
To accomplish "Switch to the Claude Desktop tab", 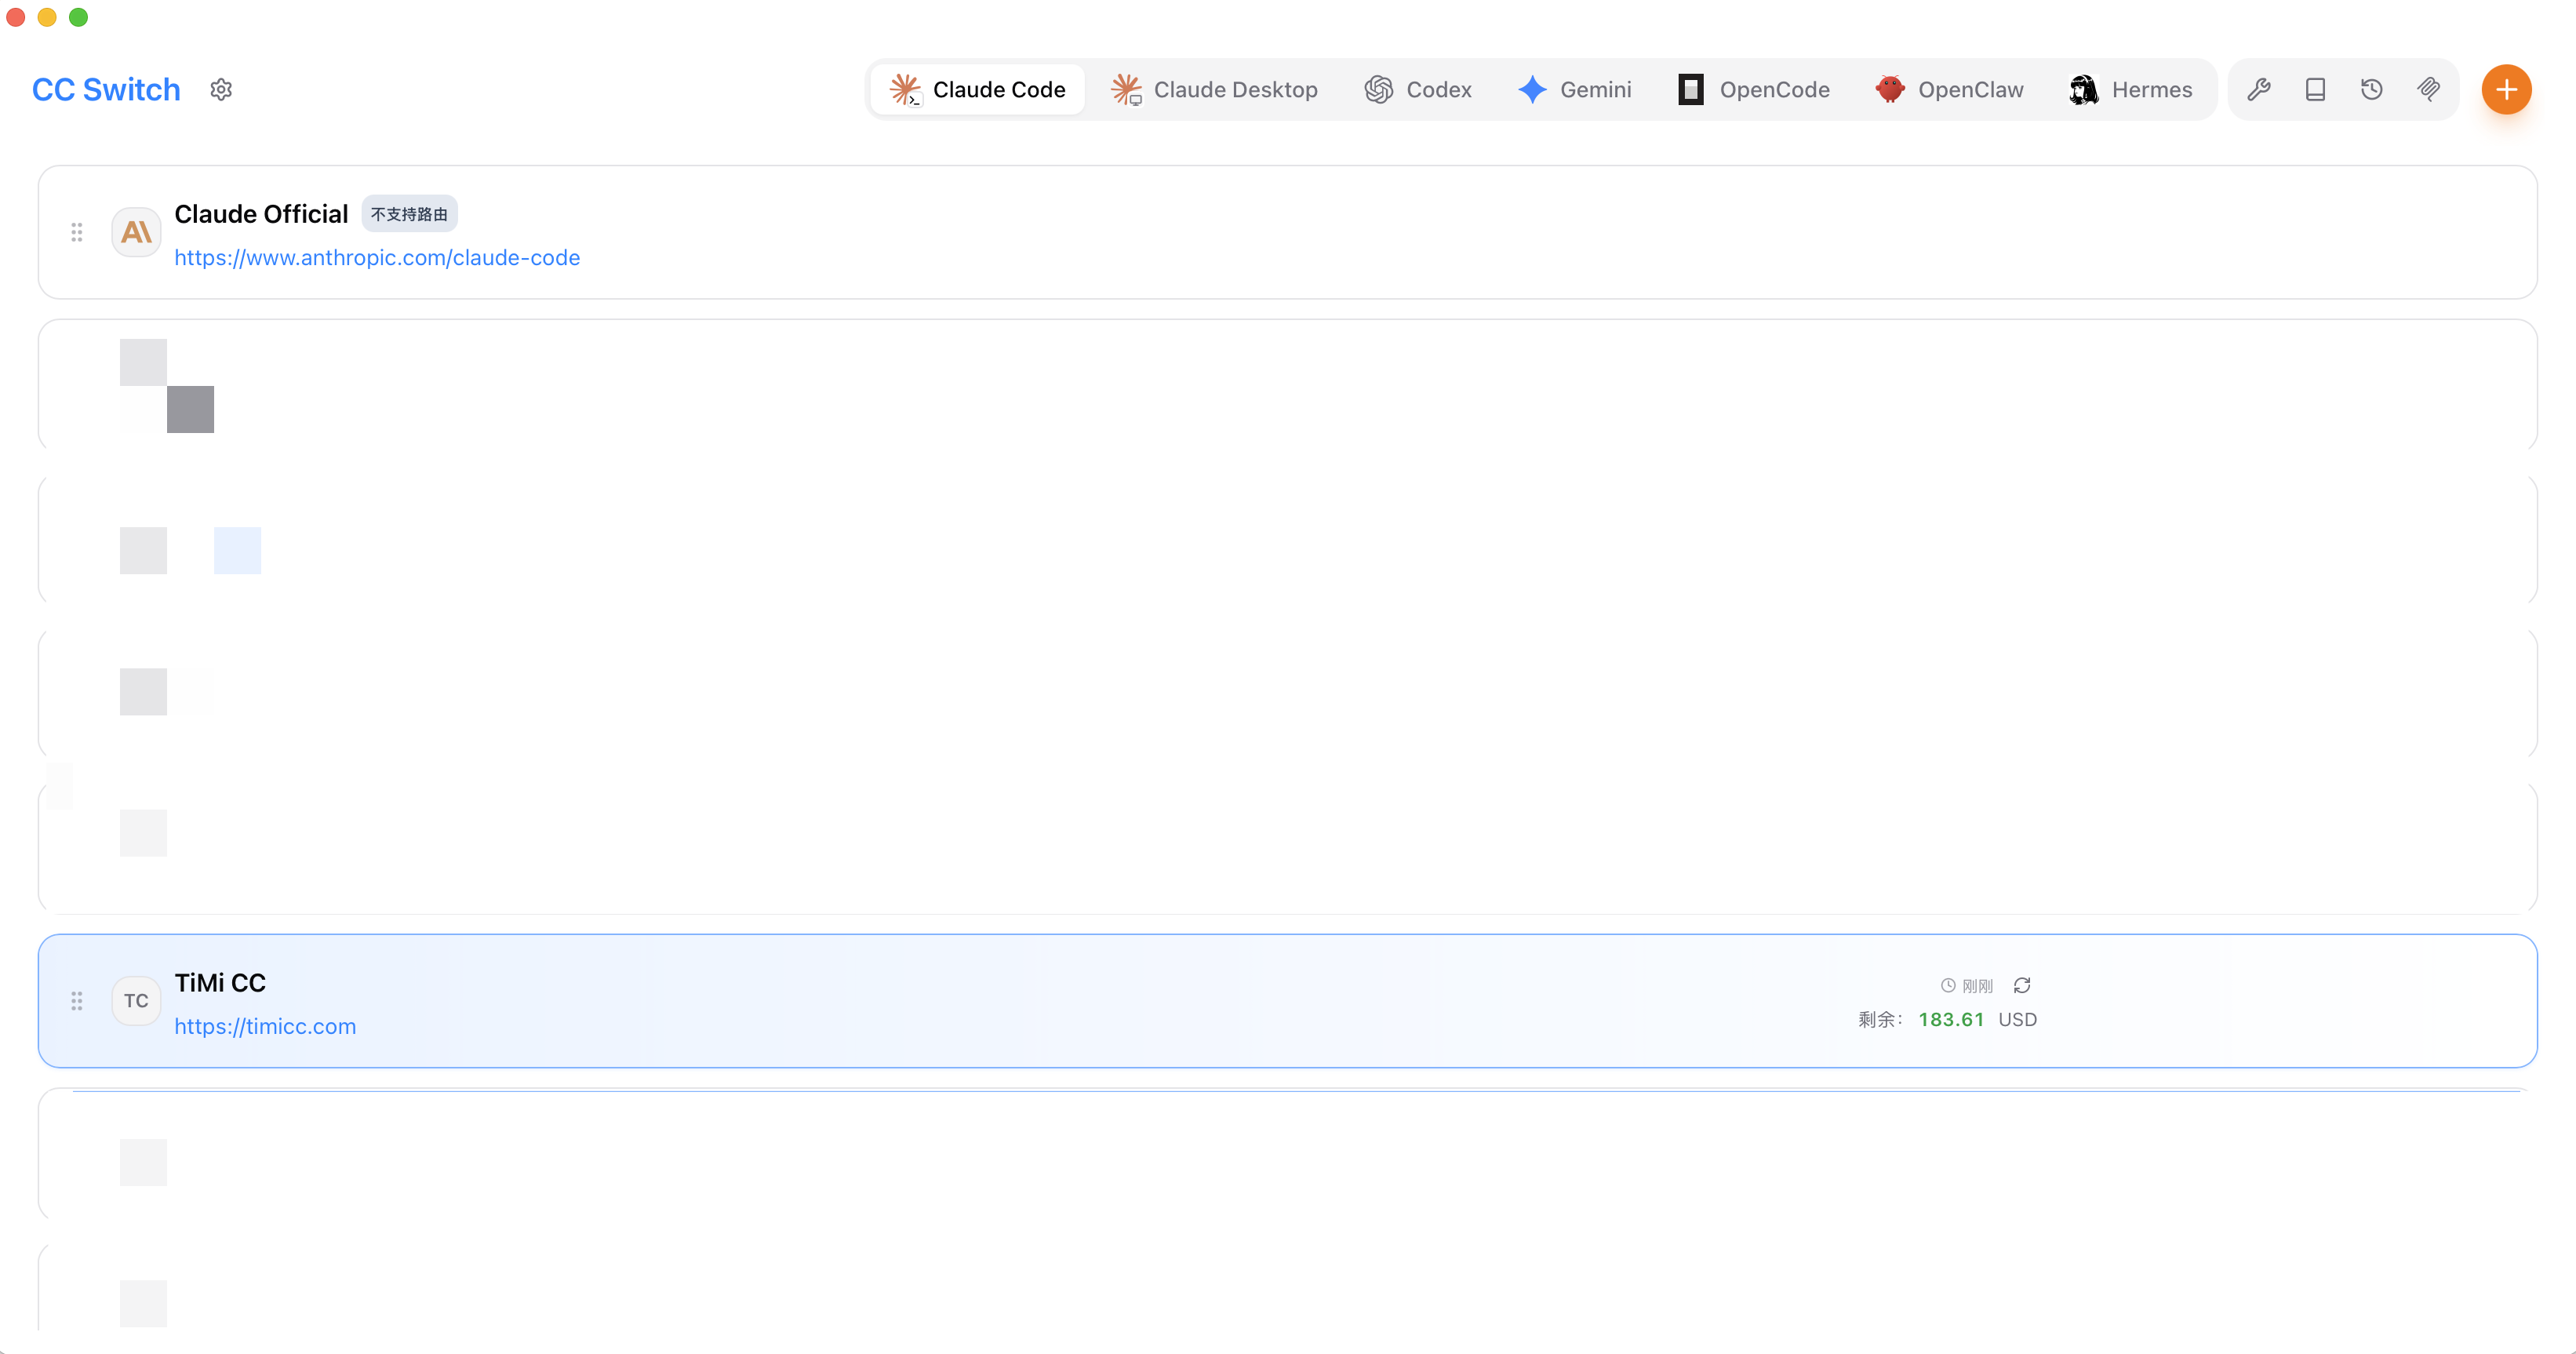I will [1214, 90].
